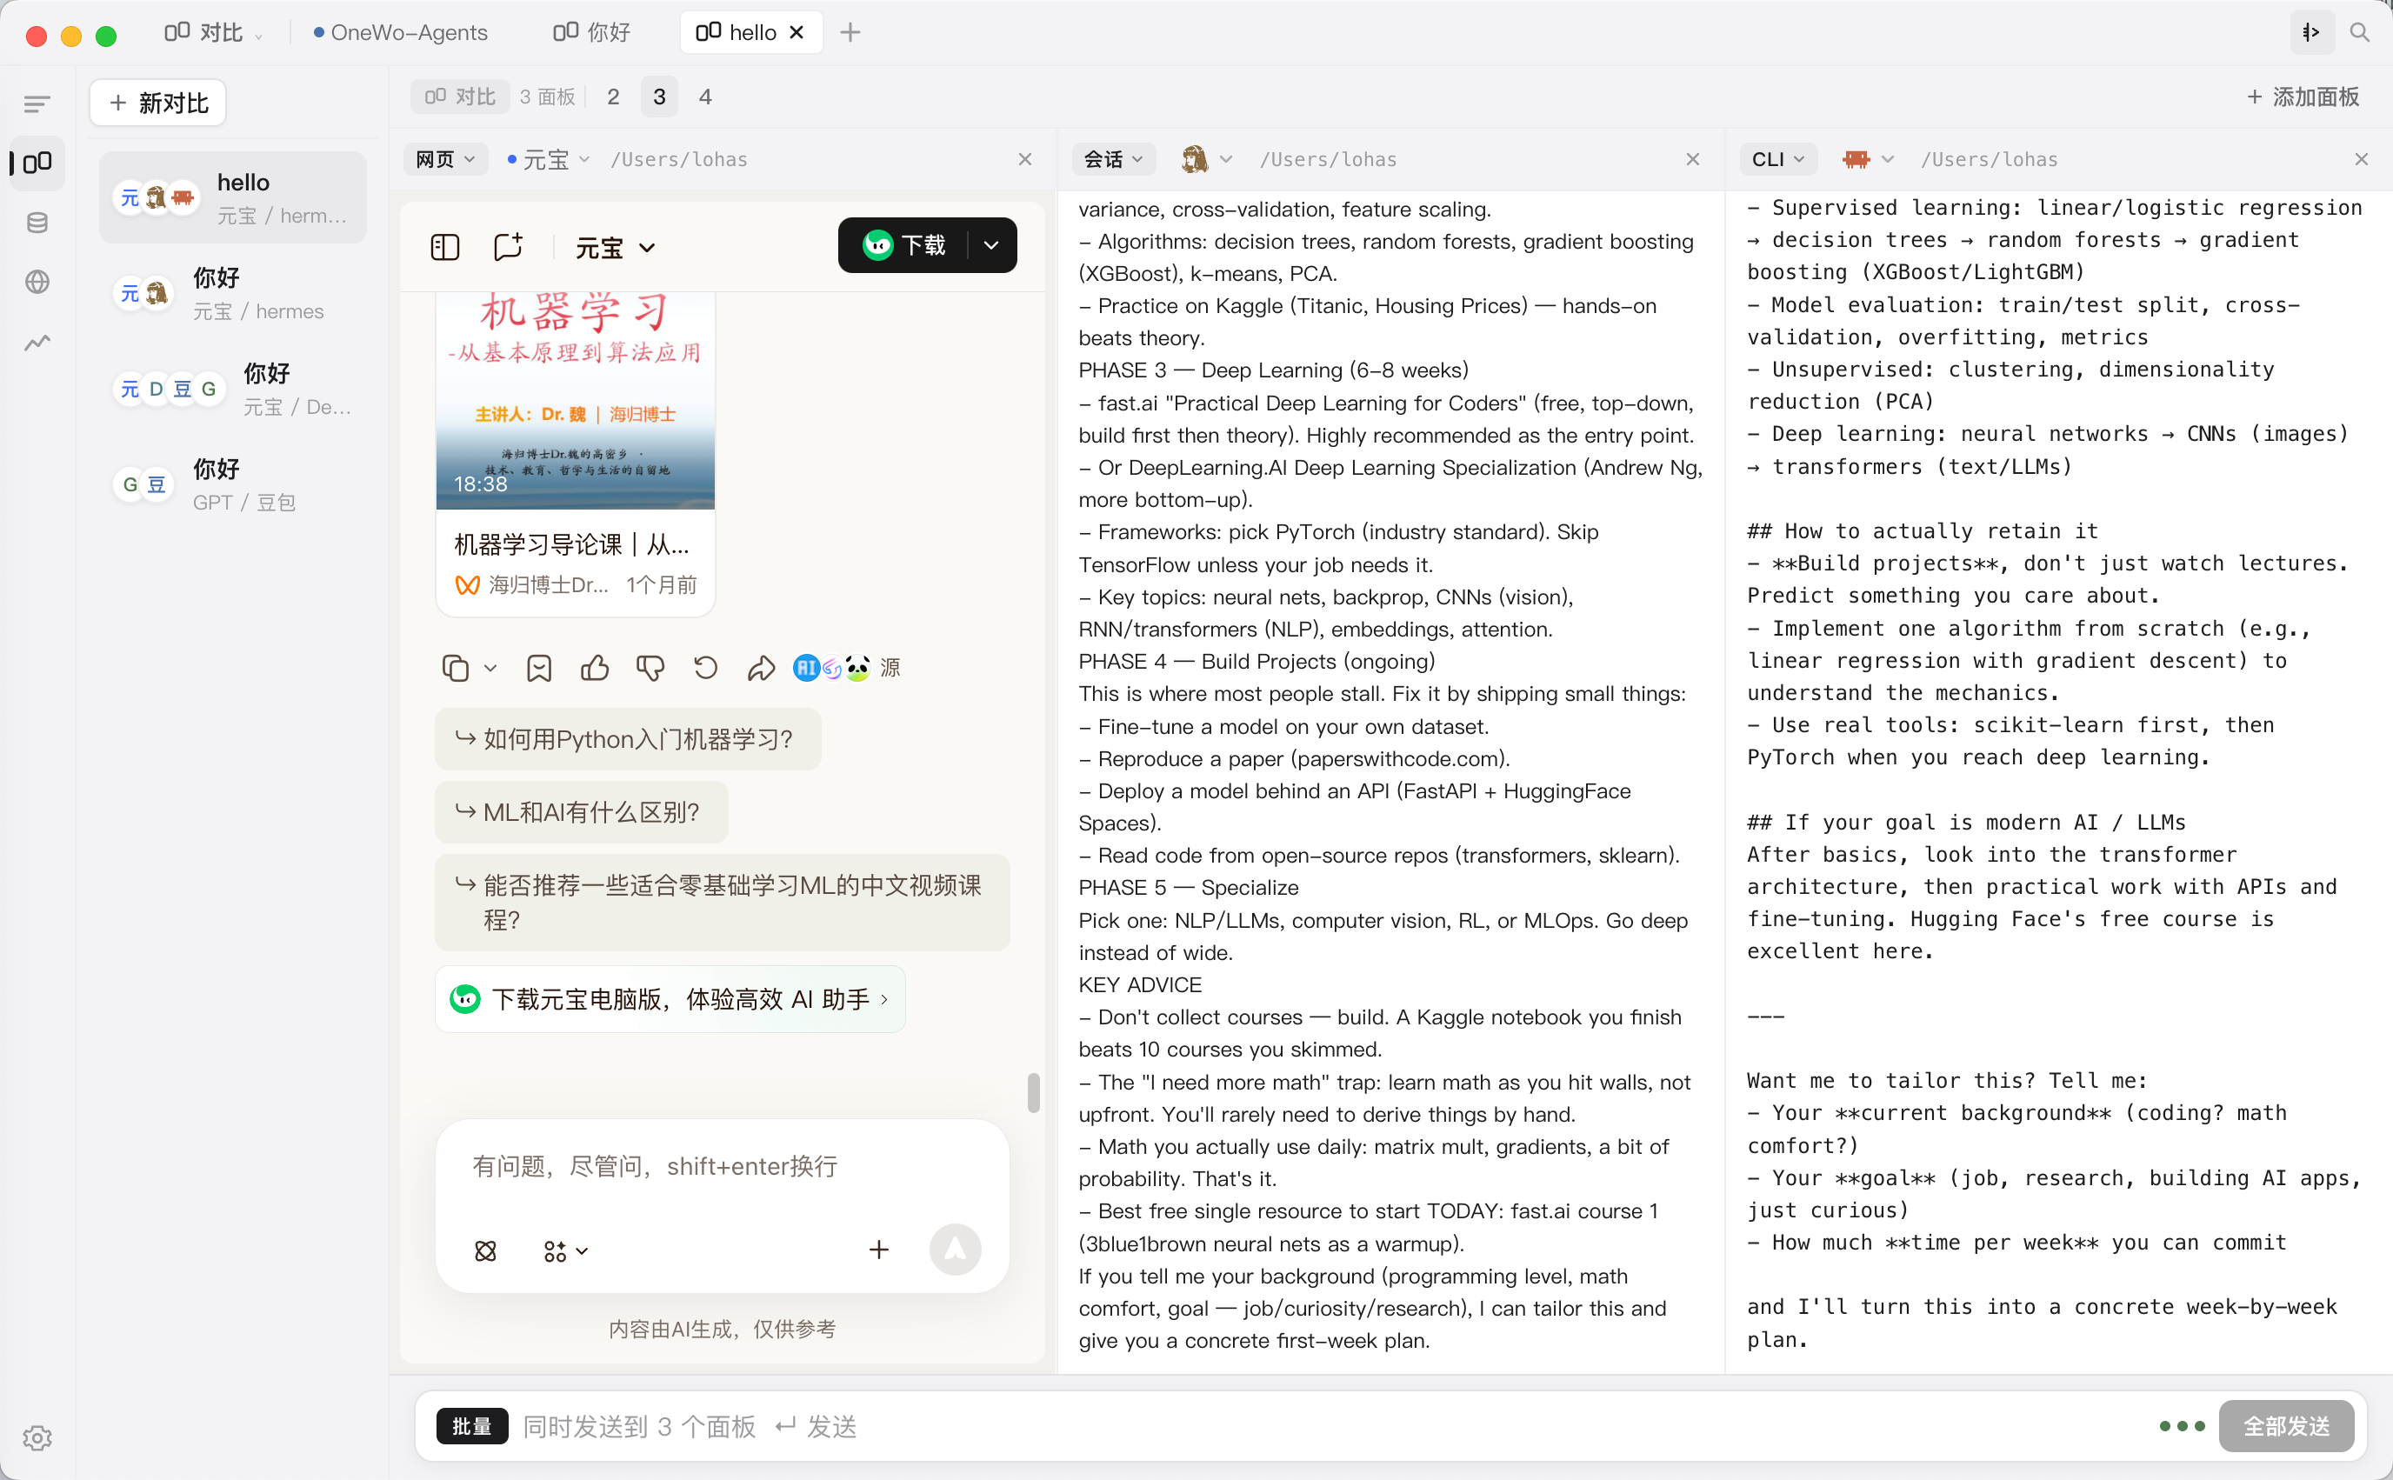
Task: Share the Yuanbao response
Action: (x=762, y=668)
